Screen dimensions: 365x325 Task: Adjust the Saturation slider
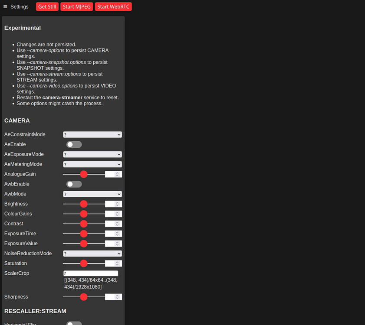pyautogui.click(x=84, y=263)
